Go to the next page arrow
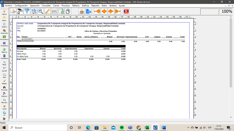This screenshot has width=234, height=131. click(111, 11)
